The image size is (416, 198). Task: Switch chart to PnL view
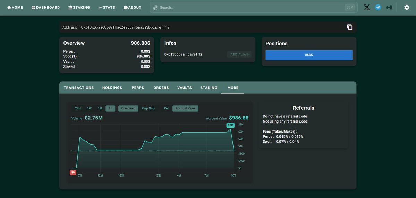167,109
